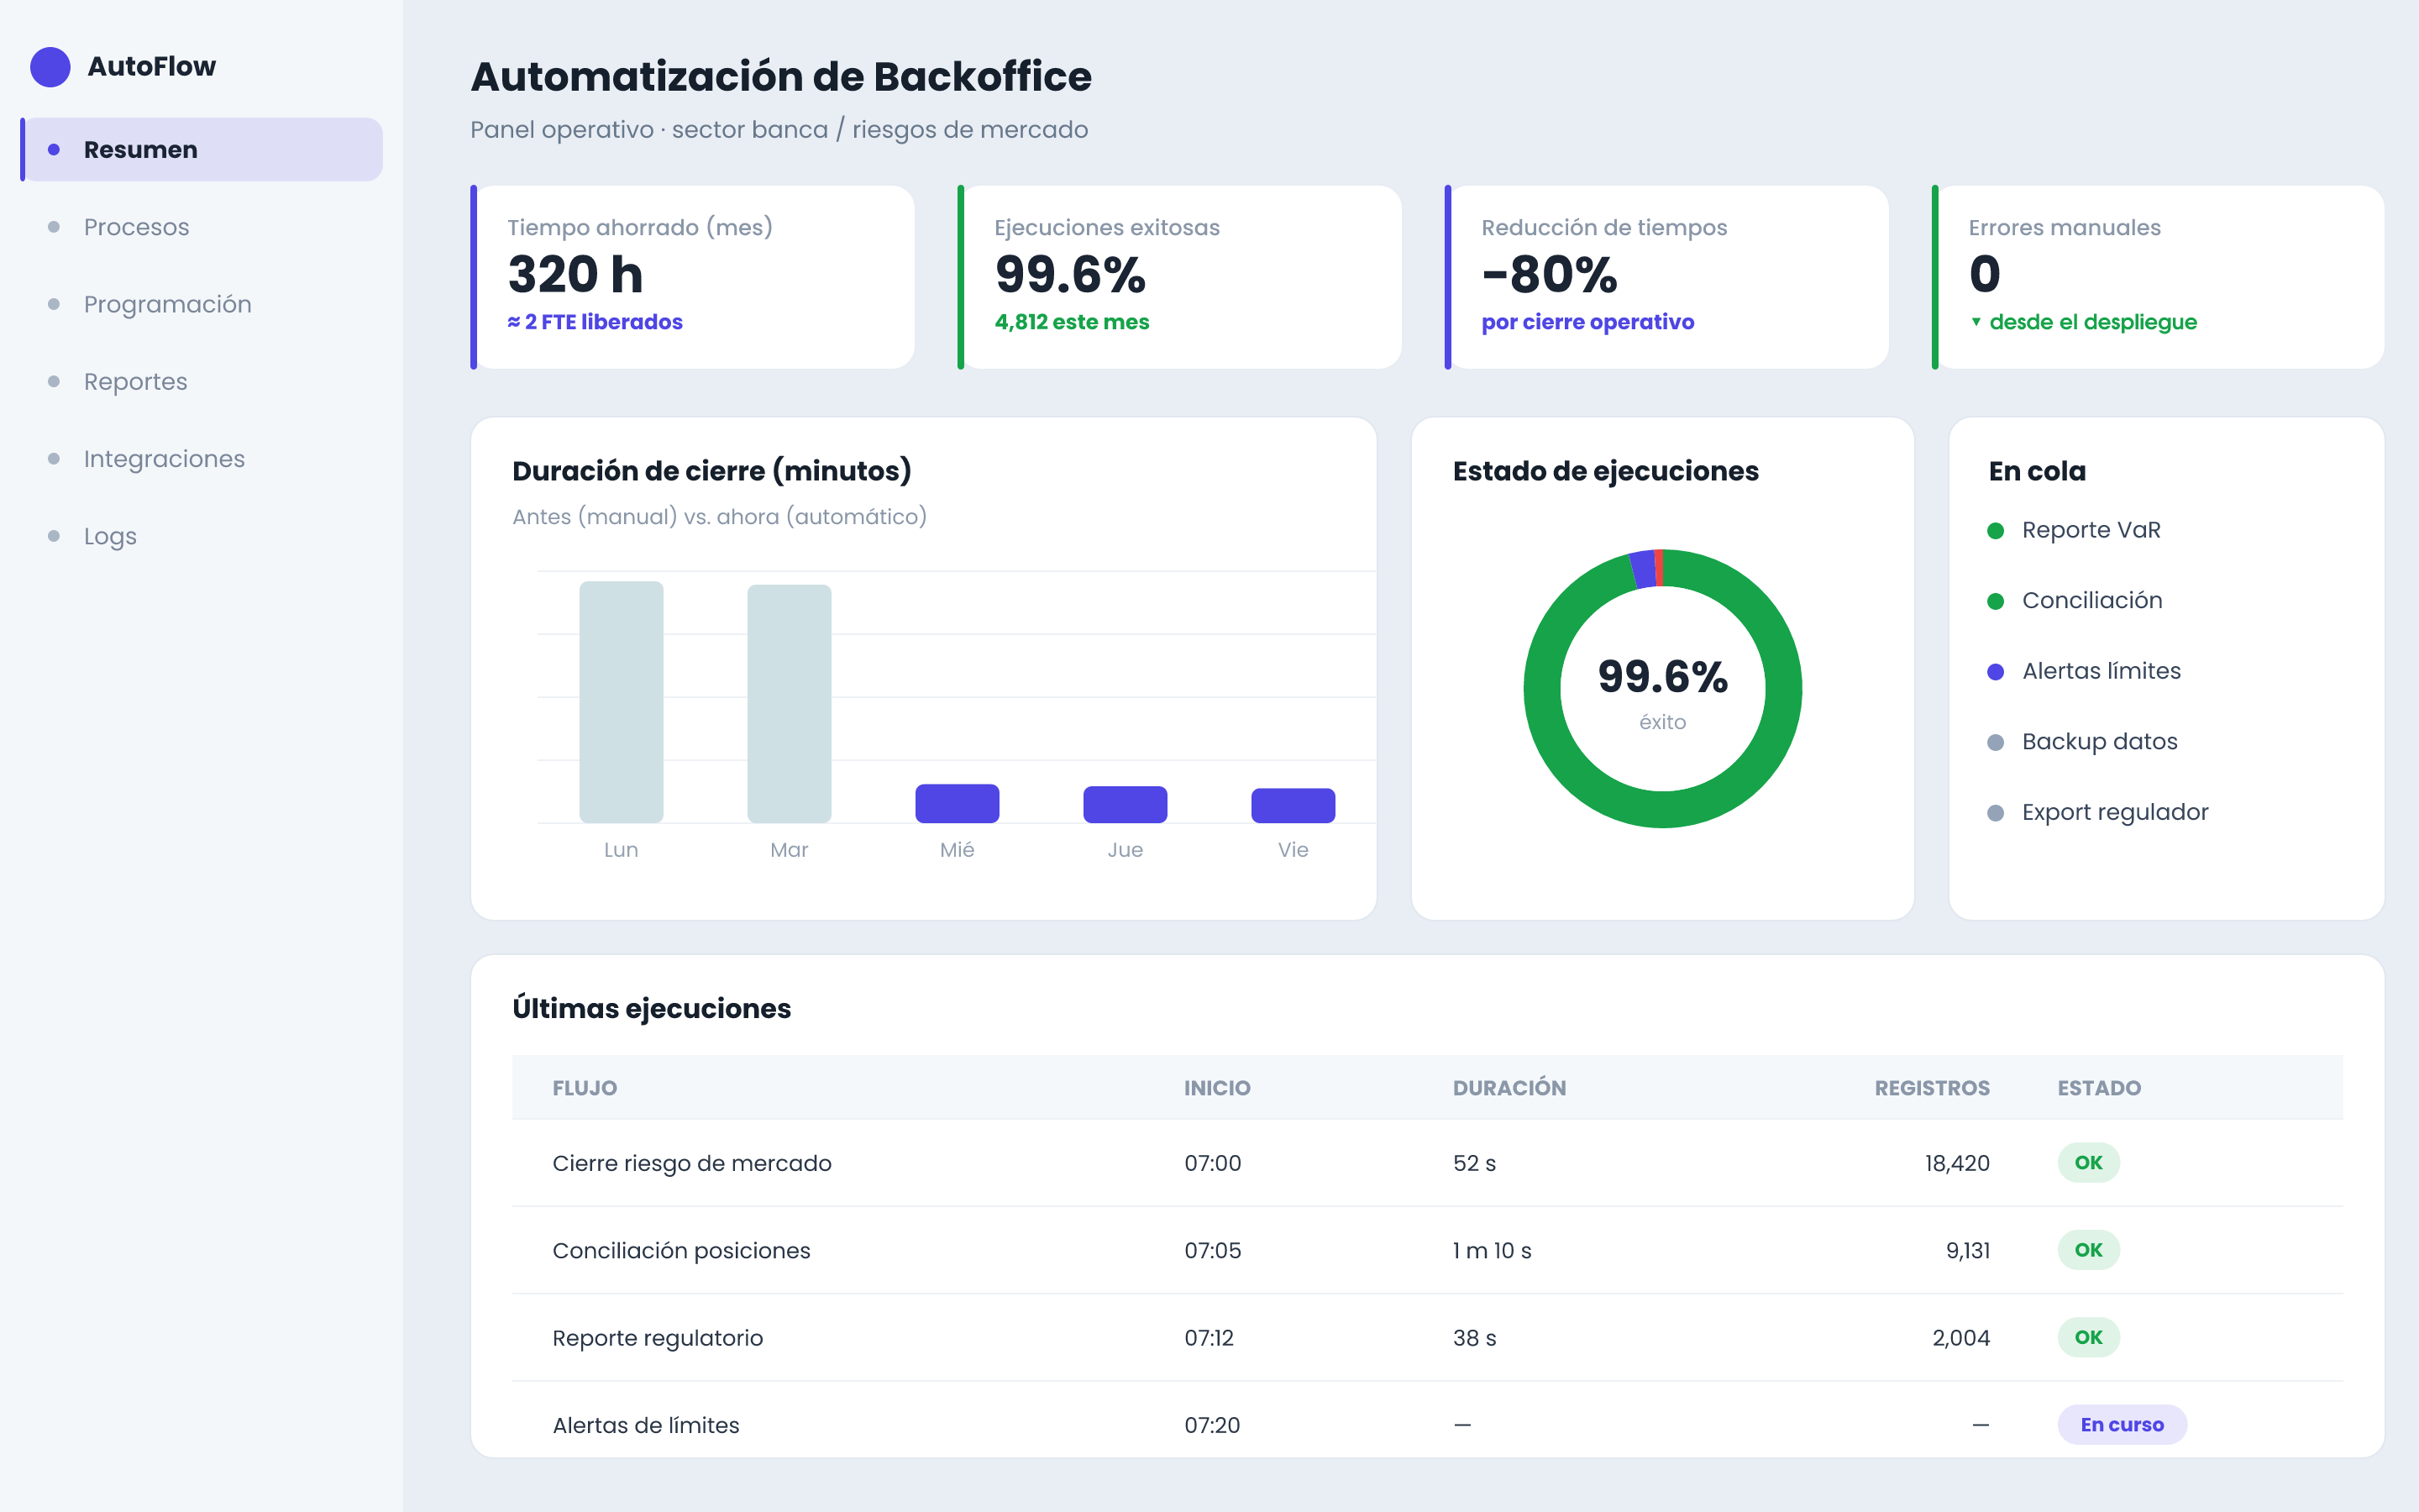Image resolution: width=2419 pixels, height=1512 pixels.
Task: Select the Jue bar in the chart
Action: point(1125,805)
